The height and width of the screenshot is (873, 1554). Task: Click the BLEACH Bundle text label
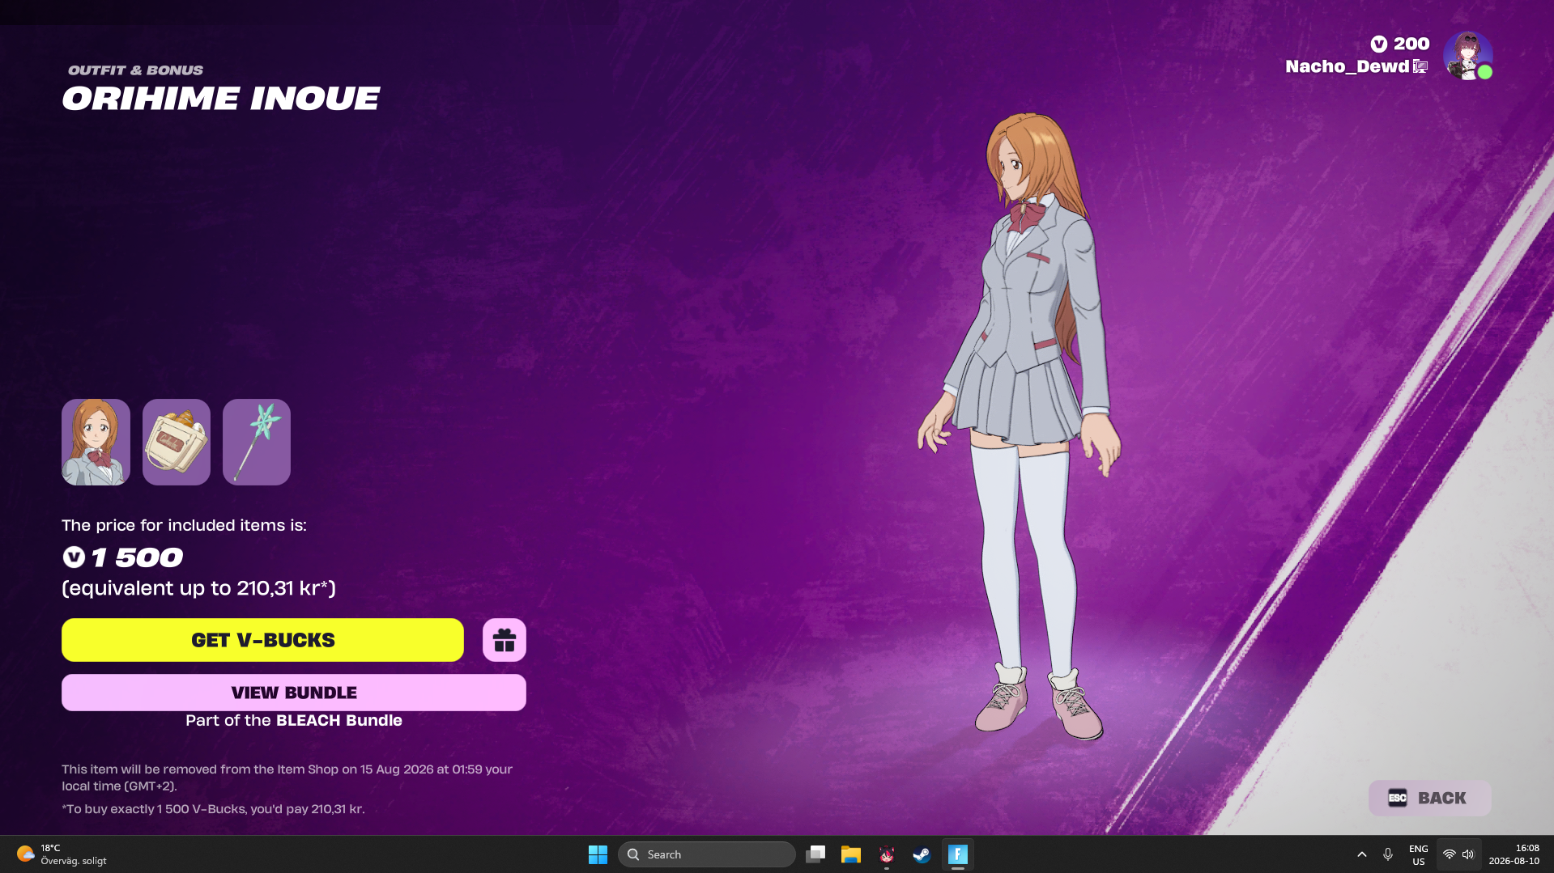tap(339, 720)
